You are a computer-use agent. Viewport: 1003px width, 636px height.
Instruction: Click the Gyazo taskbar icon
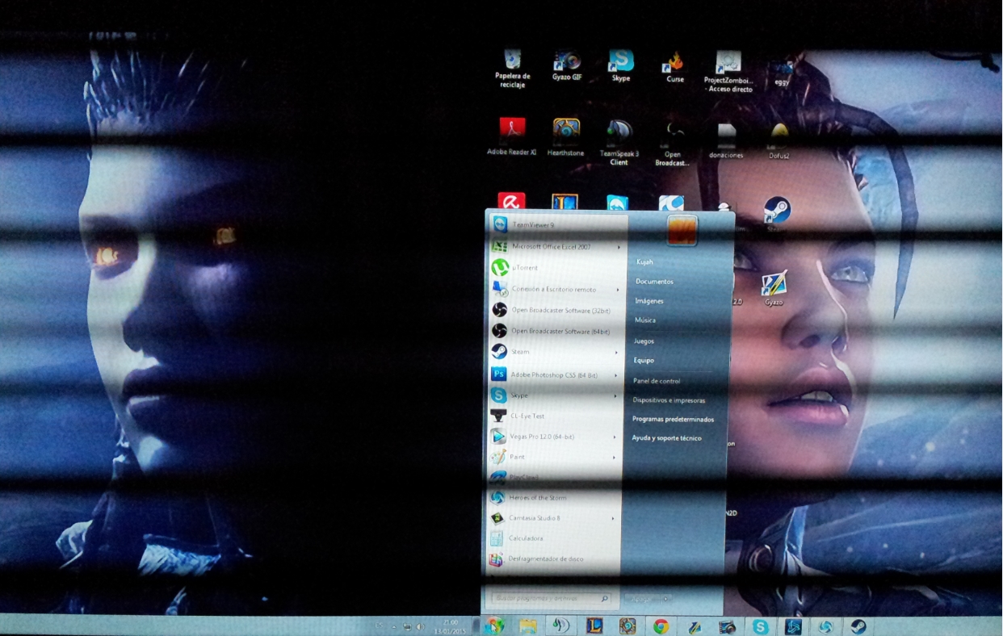tap(694, 626)
